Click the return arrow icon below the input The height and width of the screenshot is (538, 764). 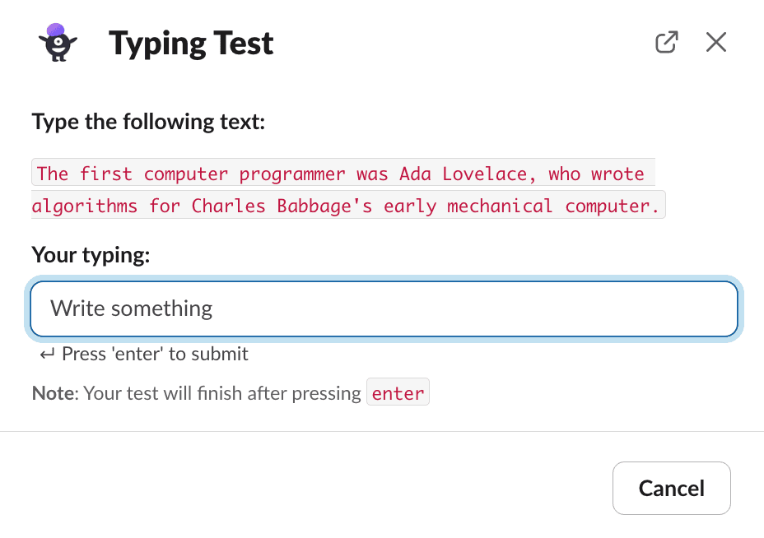pyautogui.click(x=47, y=354)
